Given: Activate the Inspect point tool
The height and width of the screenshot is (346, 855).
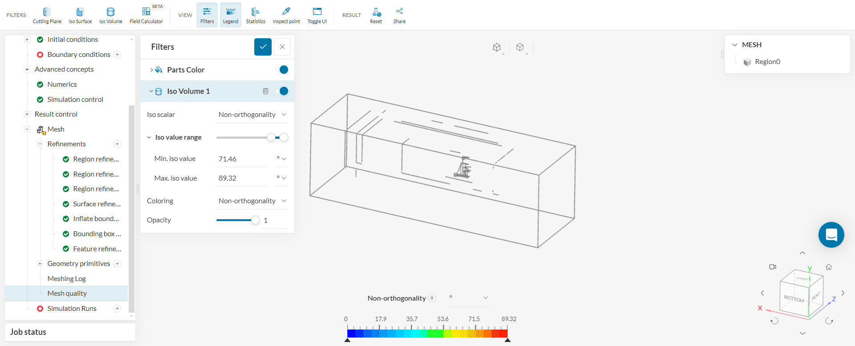Looking at the screenshot, I should coord(286,15).
